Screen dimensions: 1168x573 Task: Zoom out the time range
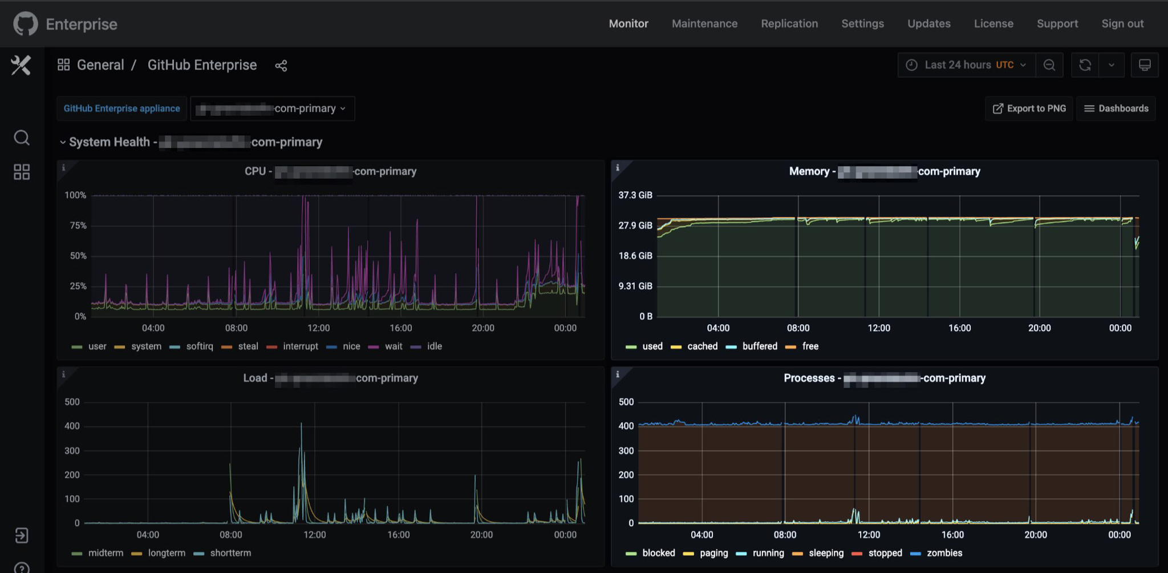1049,65
